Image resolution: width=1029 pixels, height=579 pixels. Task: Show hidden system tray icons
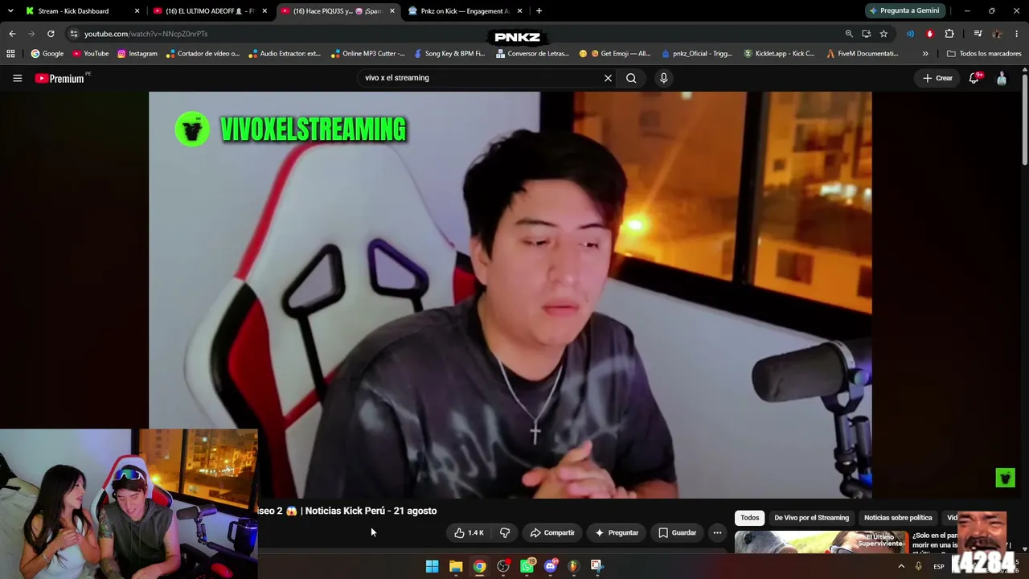coord(900,566)
